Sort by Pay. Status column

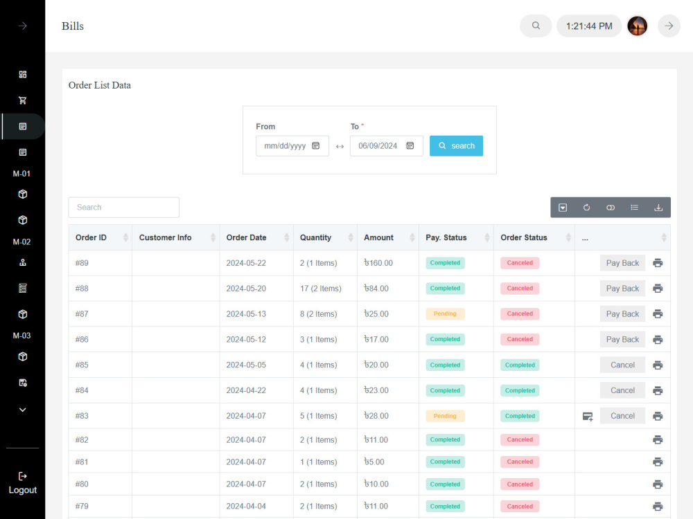456,237
